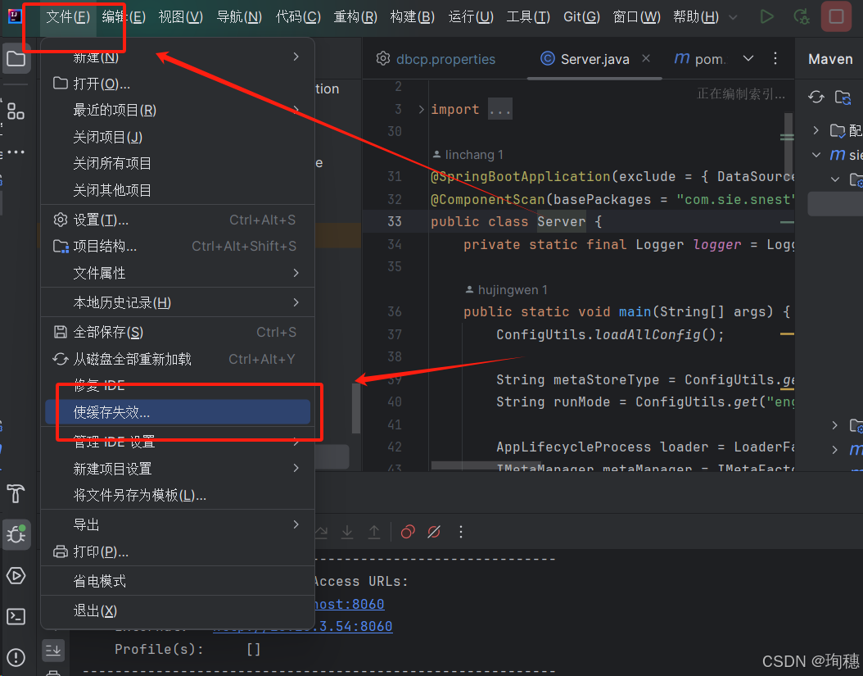Select 关闭项目(J) menu entry
Screen dimensions: 863x676
tap(178, 137)
